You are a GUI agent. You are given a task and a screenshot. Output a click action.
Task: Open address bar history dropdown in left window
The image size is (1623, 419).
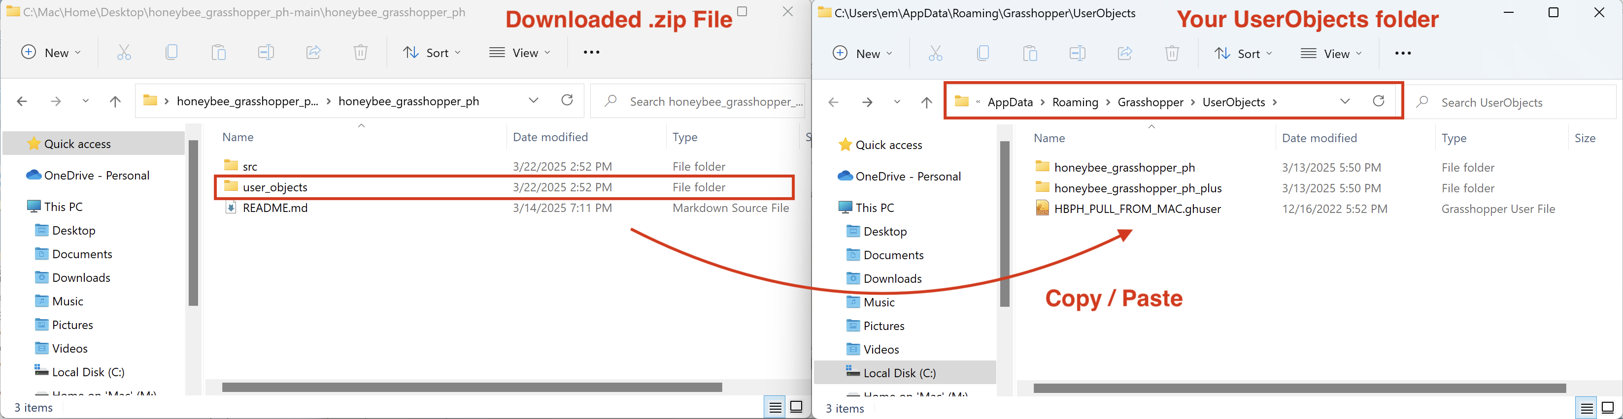pyautogui.click(x=534, y=101)
